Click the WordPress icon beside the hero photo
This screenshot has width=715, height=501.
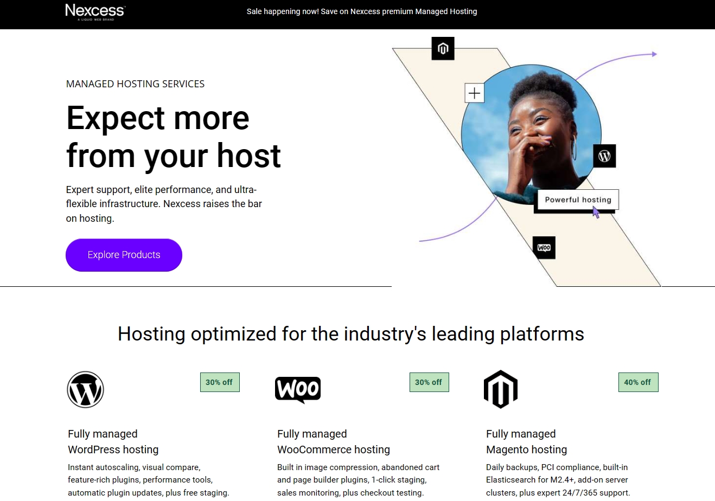coord(604,156)
